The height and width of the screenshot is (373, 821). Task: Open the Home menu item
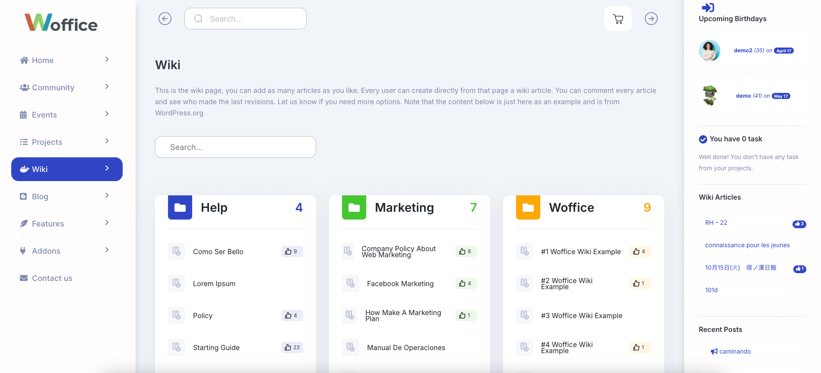(x=67, y=60)
